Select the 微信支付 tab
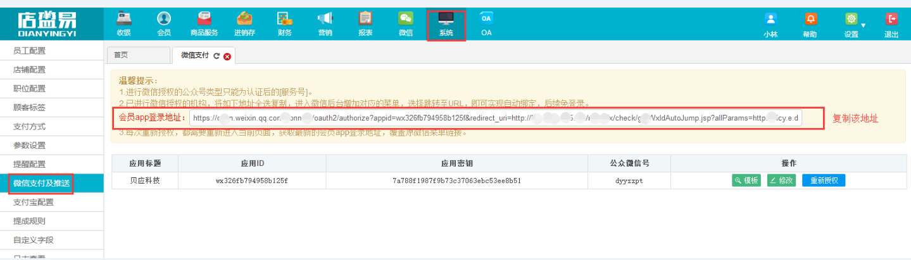Image resolution: width=911 pixels, height=260 pixels. pos(195,56)
